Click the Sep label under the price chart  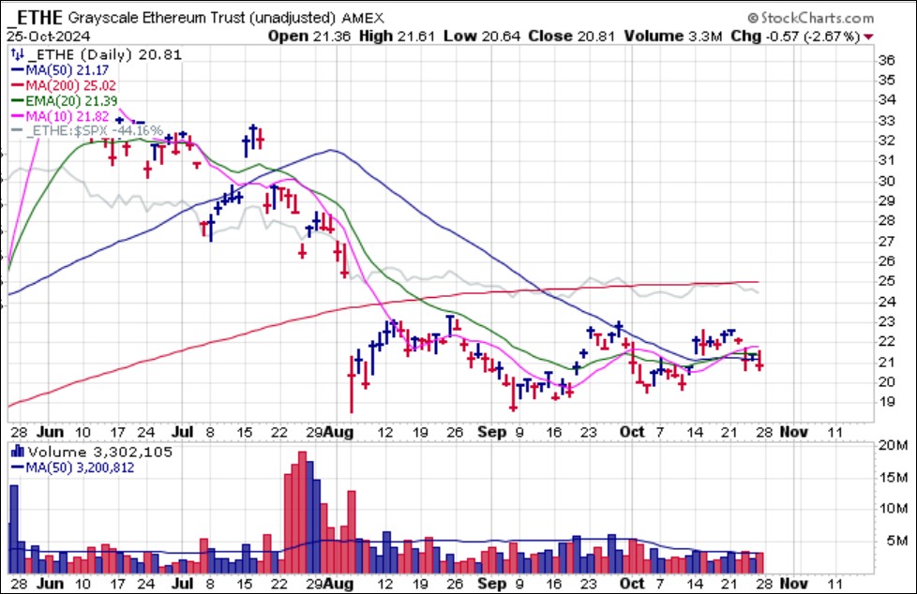click(492, 432)
